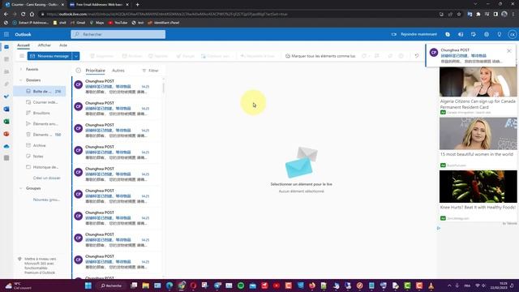Select the Prioritaire inbox tab

coord(96,71)
